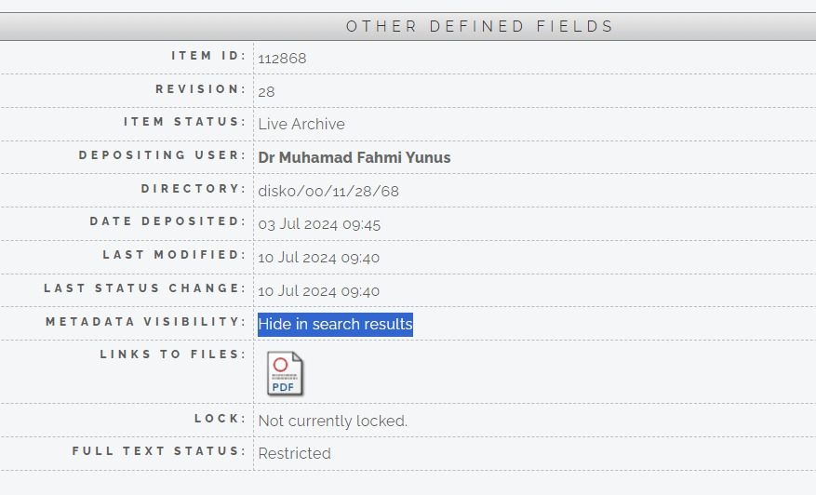816x495 pixels.
Task: Open the PDF file icon
Action: 285,373
